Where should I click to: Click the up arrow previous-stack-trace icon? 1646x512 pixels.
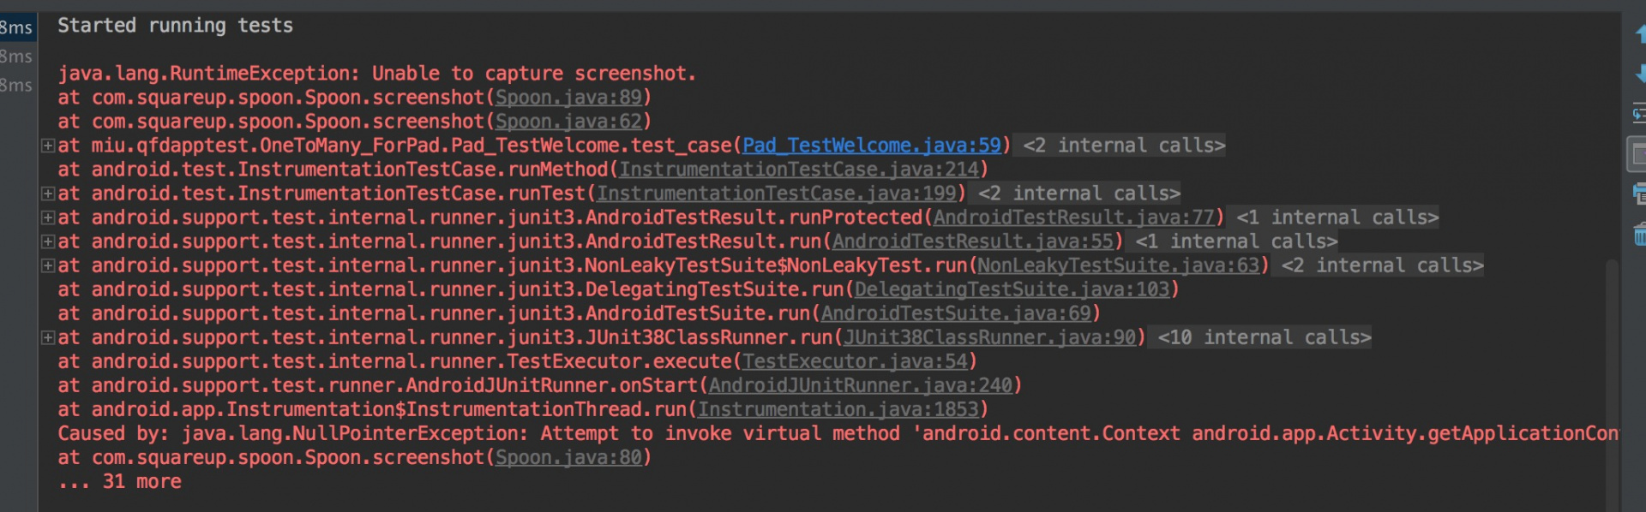pyautogui.click(x=1640, y=34)
